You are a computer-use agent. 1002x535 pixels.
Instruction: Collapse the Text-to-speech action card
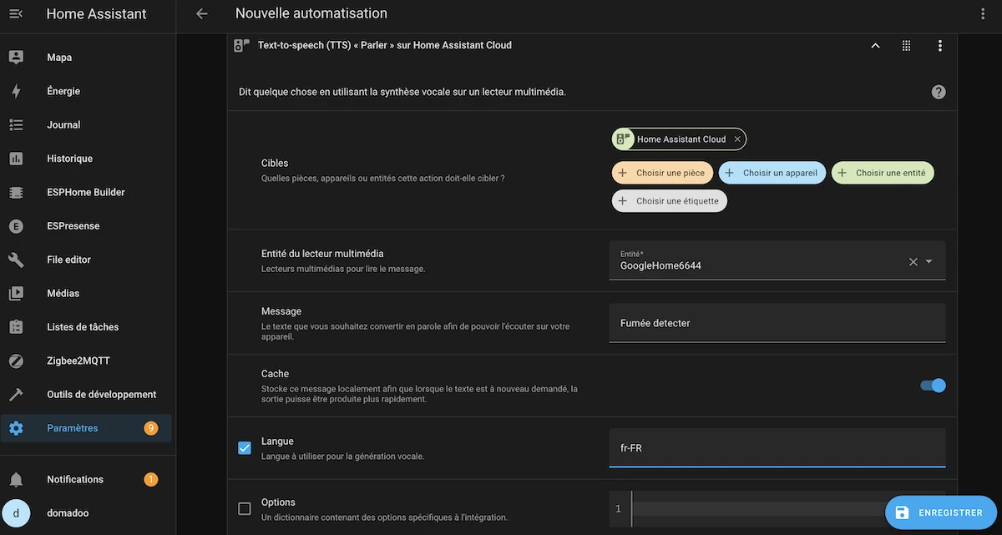(874, 45)
